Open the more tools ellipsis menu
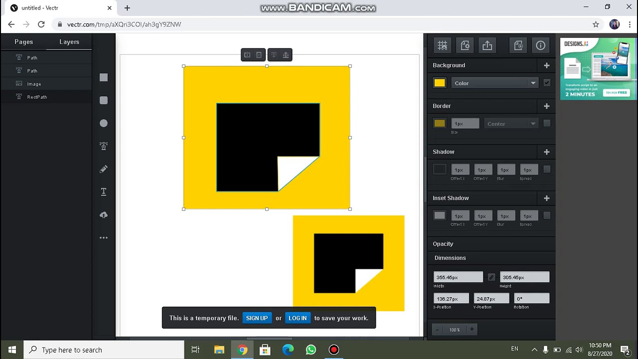638x359 pixels. (x=104, y=238)
